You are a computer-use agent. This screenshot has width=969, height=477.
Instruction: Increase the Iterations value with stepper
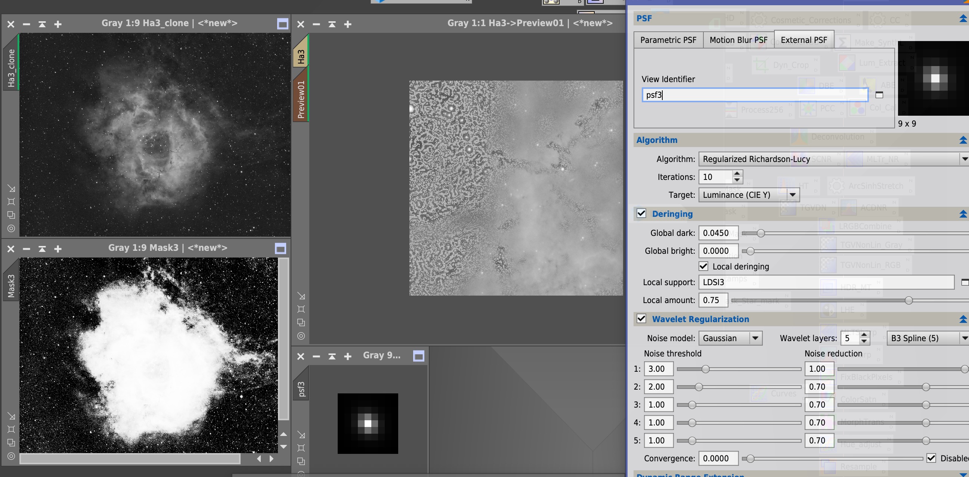[x=737, y=173]
